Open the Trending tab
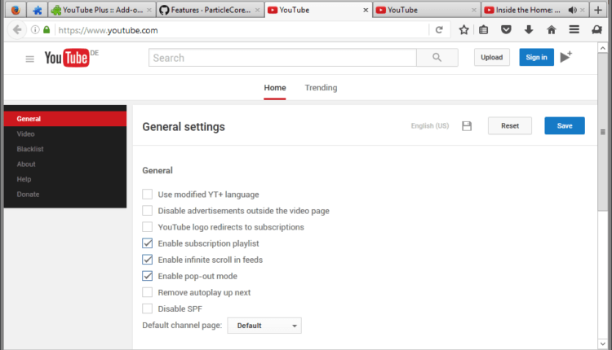 [321, 88]
